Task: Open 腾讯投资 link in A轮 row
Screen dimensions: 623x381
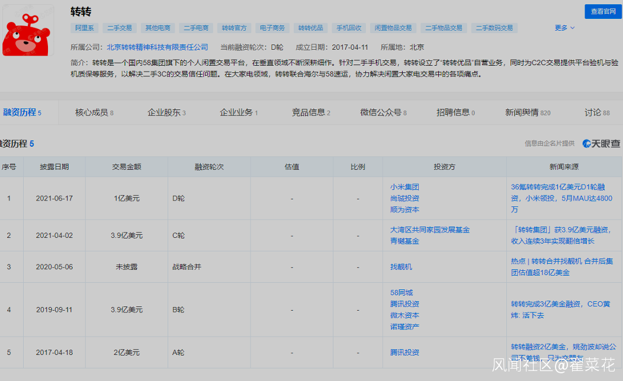Action: click(404, 353)
